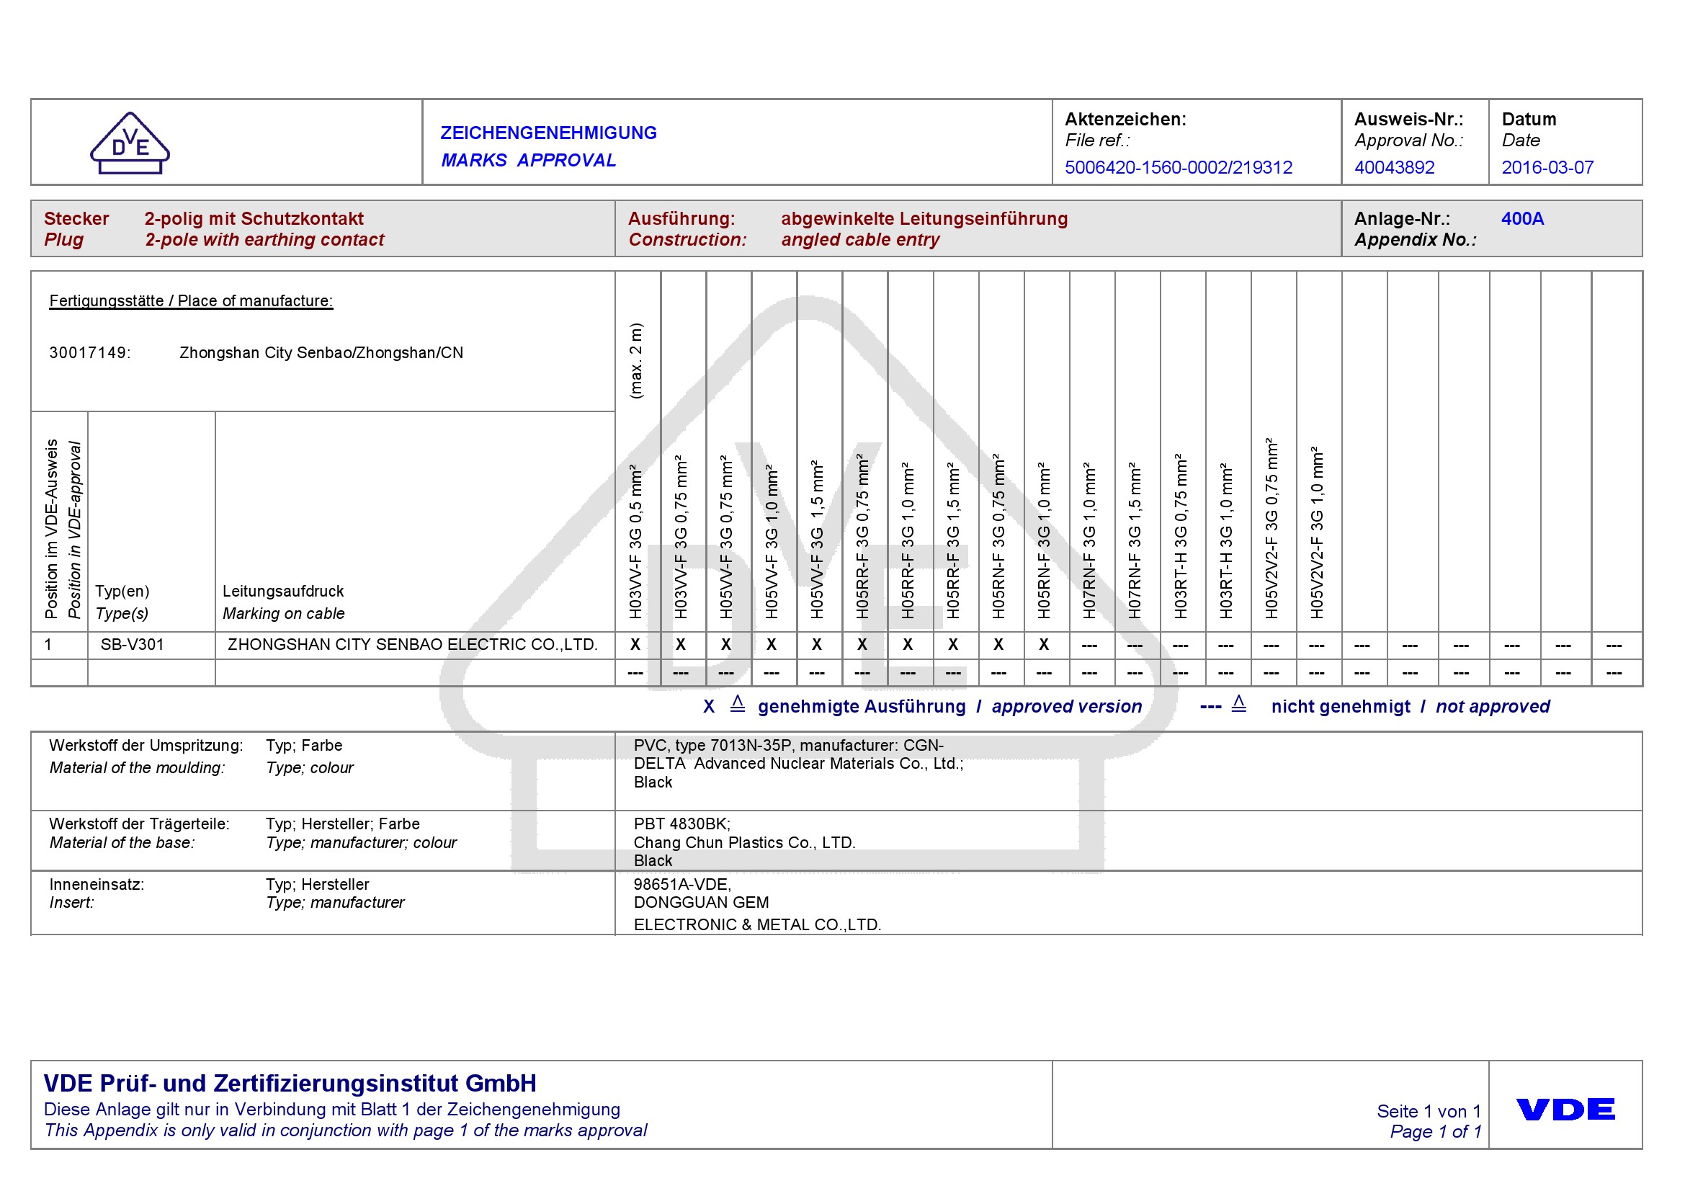Image resolution: width=1685 pixels, height=1191 pixels.
Task: Click the insert type '98651A-VDE,'
Action: pos(681,884)
